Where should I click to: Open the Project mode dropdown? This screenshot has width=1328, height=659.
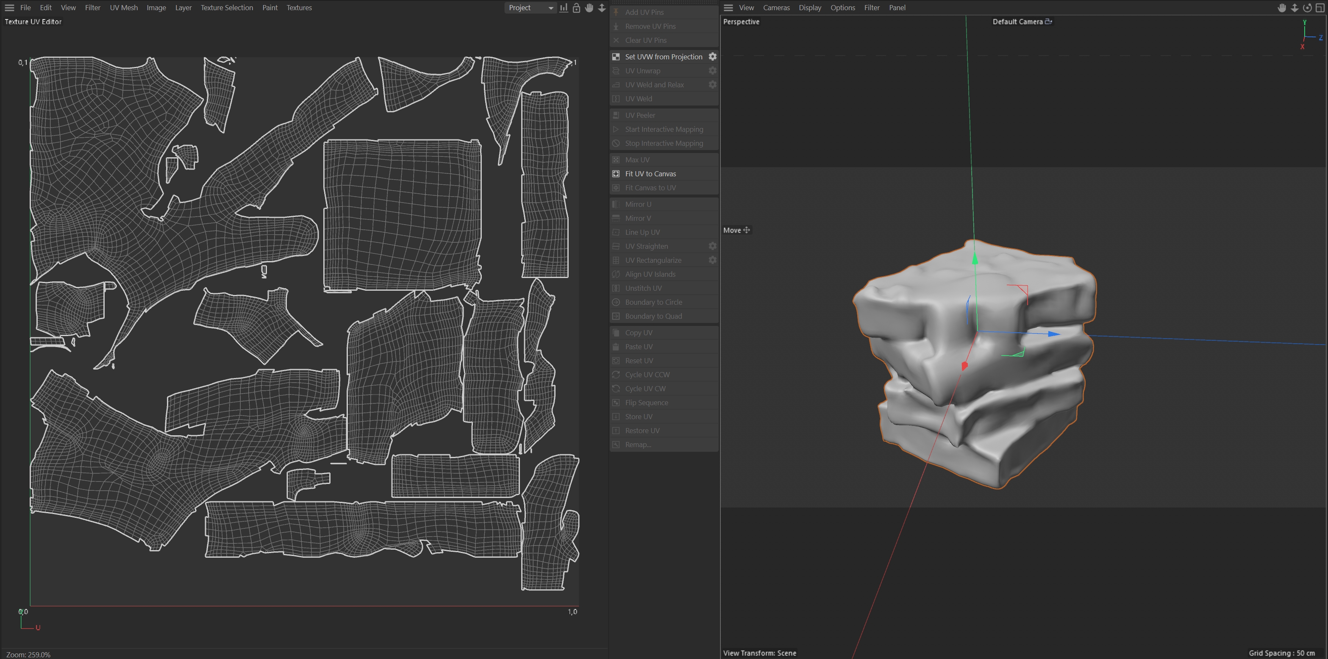point(531,8)
